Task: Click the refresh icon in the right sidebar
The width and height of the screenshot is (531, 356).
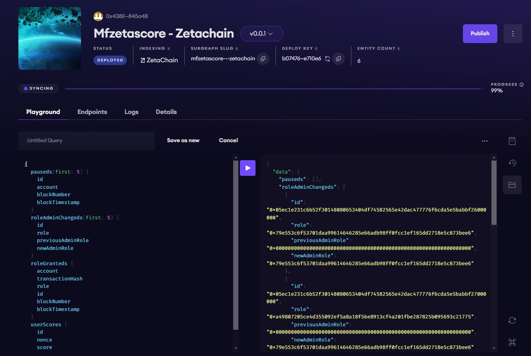Action: 512,320
